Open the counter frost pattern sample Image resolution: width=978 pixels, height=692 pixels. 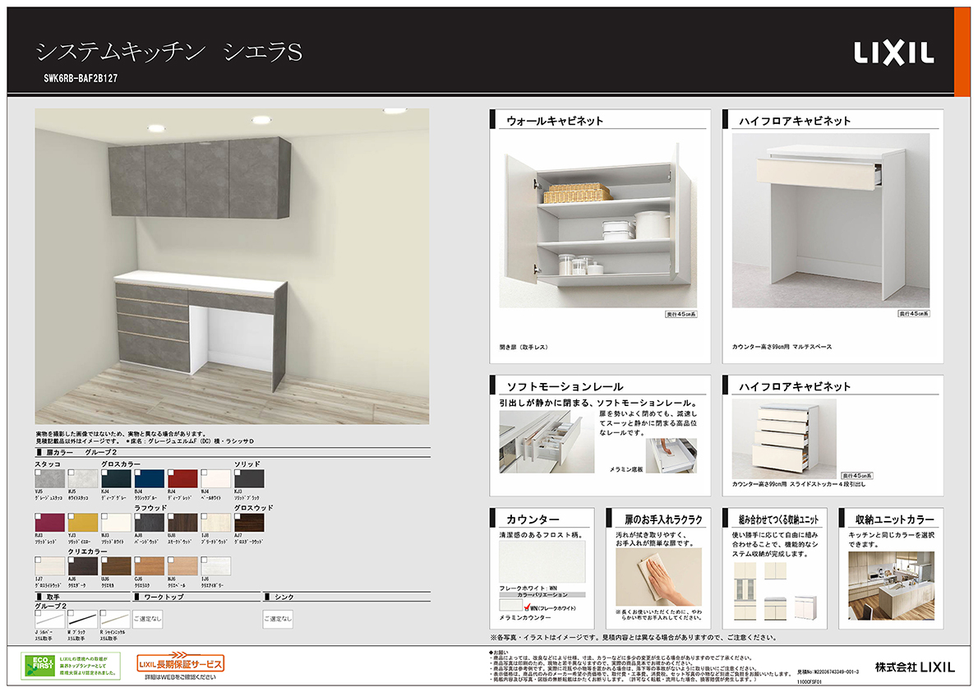pos(542,561)
